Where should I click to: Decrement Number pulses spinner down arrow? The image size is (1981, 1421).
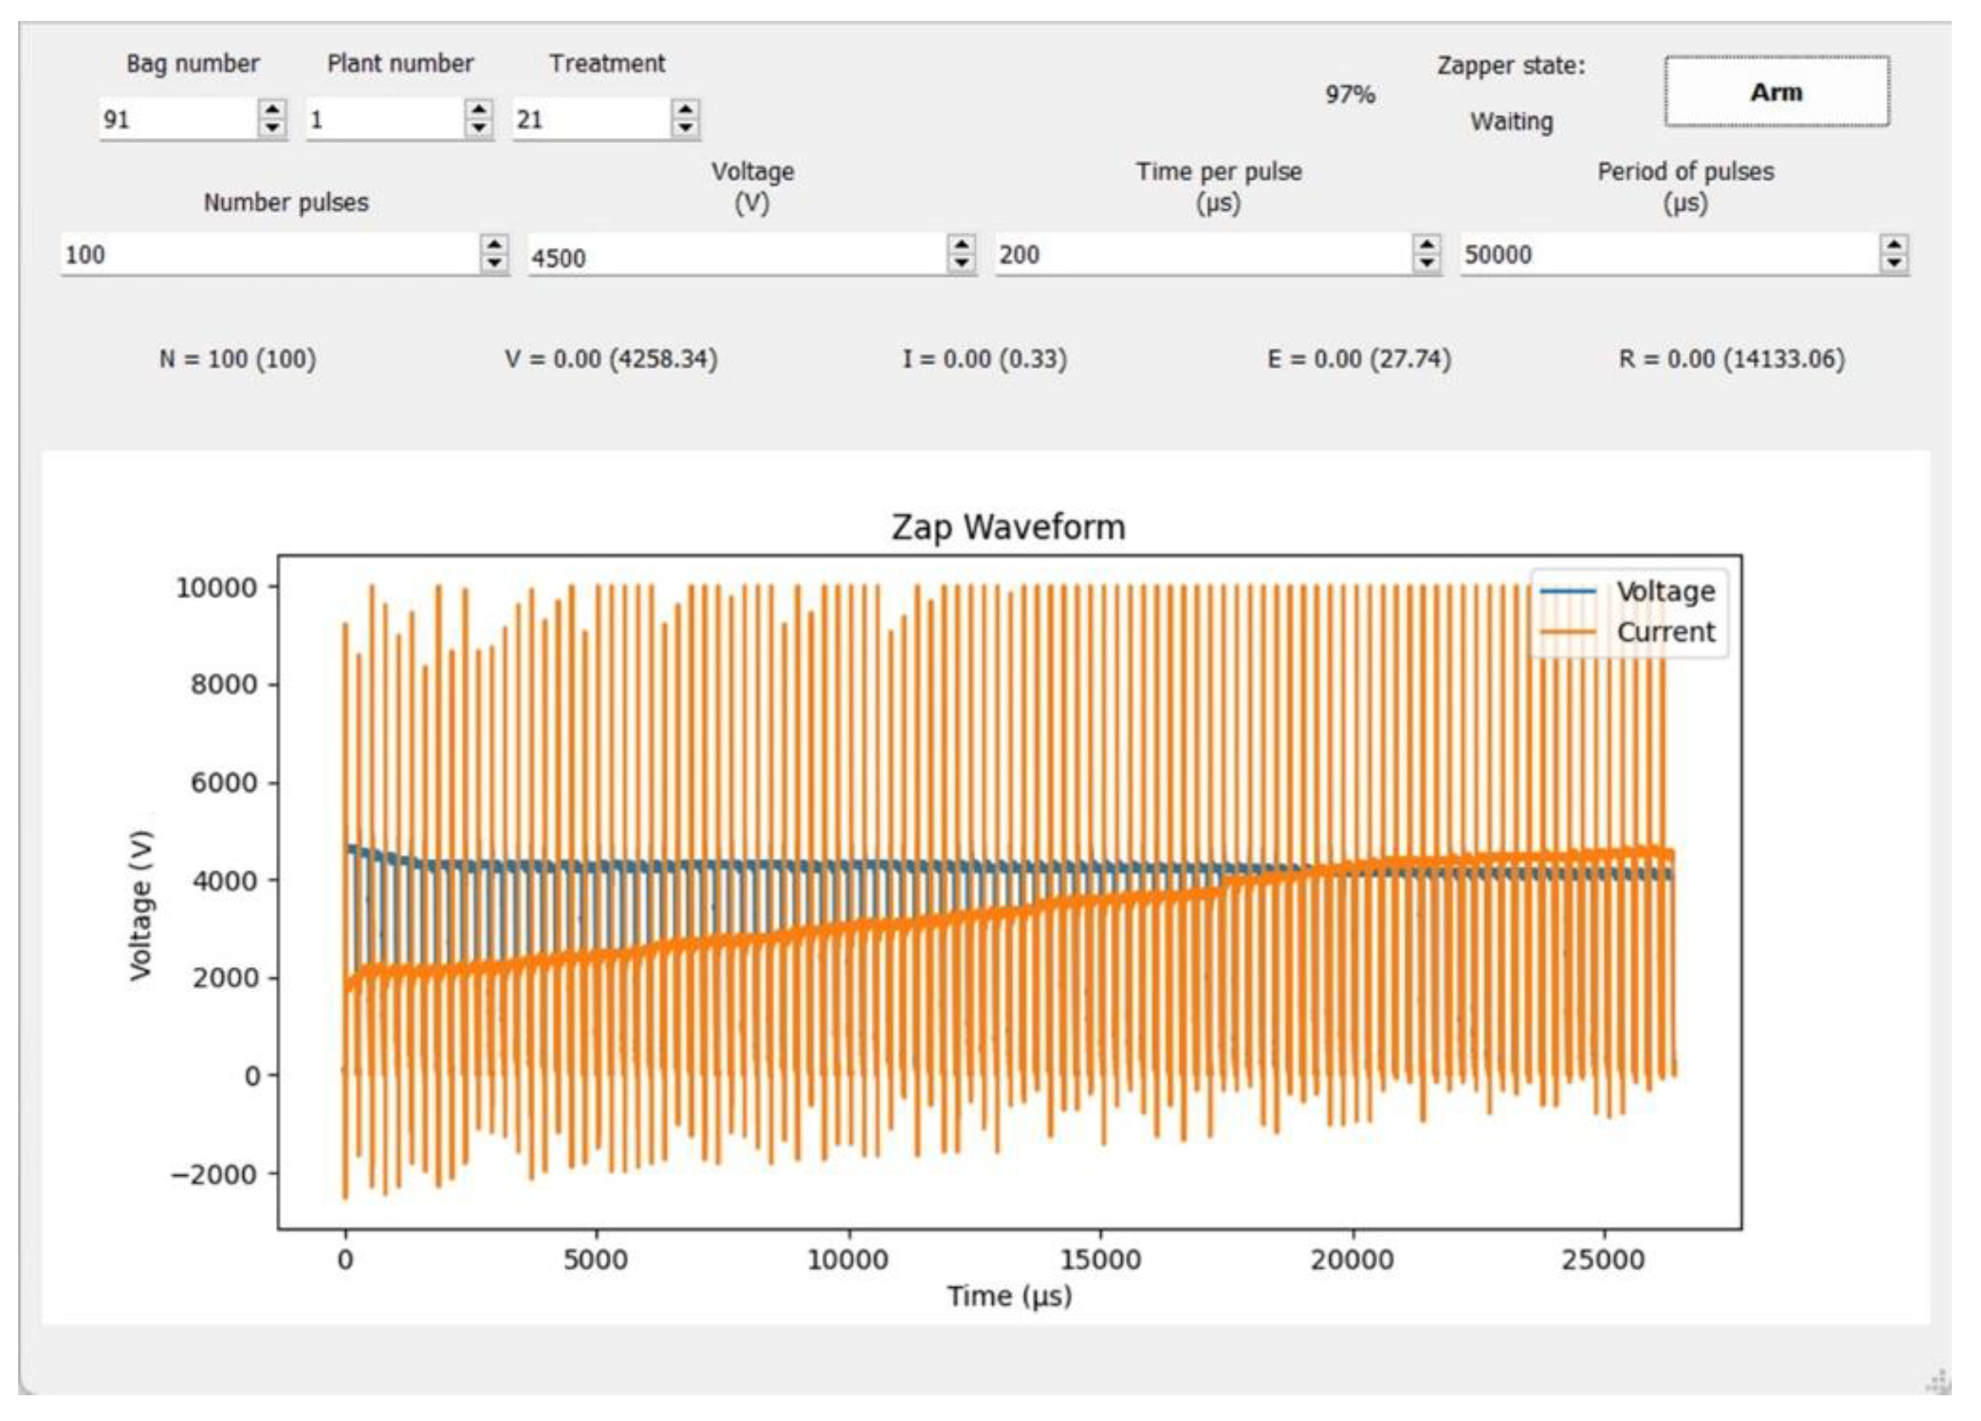click(495, 263)
